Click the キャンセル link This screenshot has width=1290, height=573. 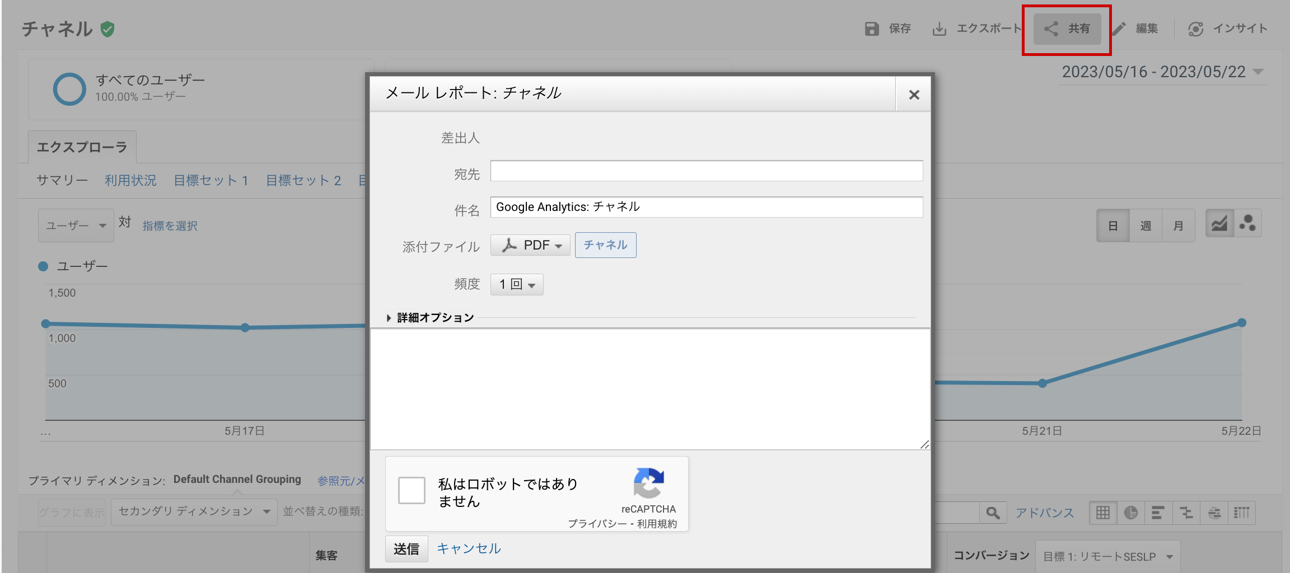coord(469,548)
